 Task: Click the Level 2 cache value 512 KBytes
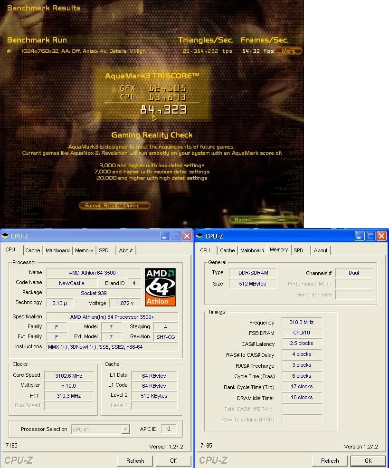pyautogui.click(x=154, y=396)
